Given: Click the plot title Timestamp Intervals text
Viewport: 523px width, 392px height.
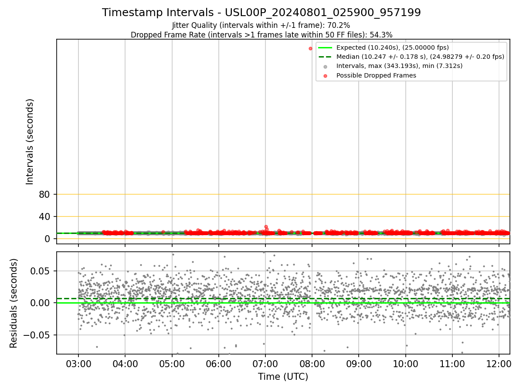Looking at the screenshot, I should (x=261, y=13).
